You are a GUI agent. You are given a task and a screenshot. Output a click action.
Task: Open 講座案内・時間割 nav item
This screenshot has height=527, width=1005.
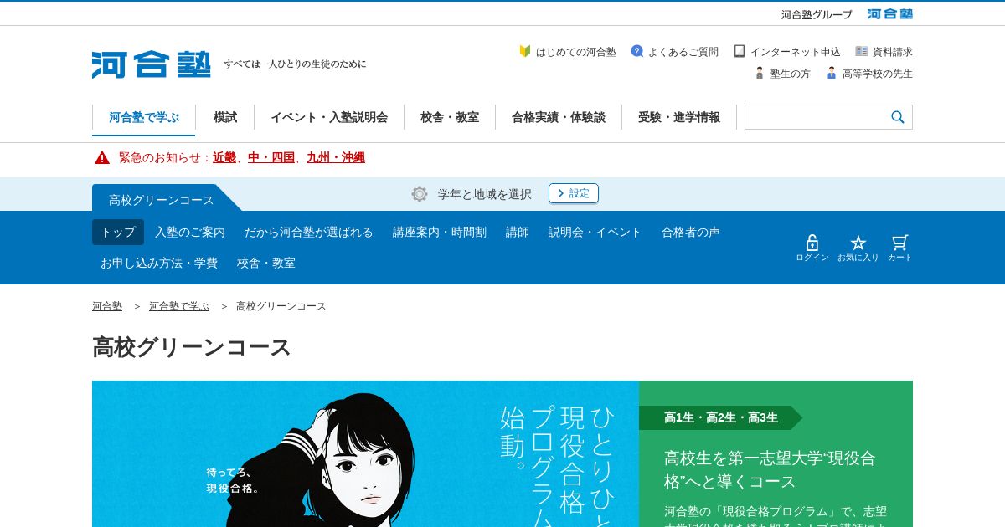pyautogui.click(x=440, y=232)
